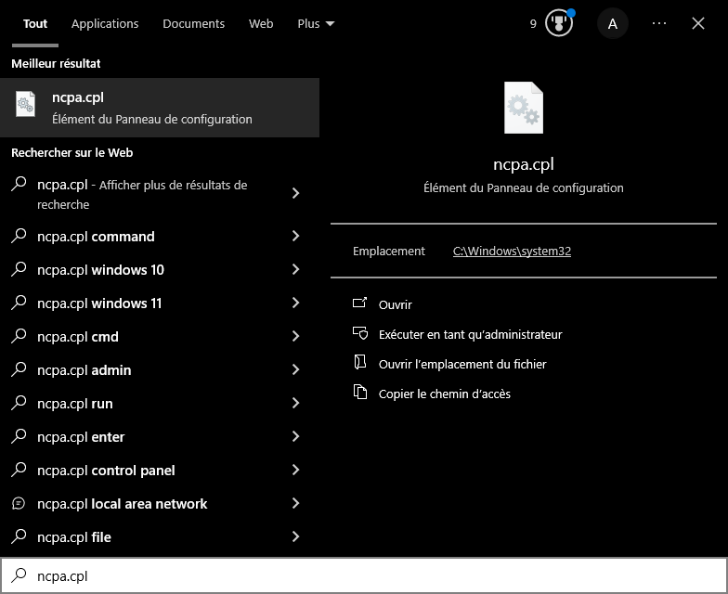This screenshot has height=594, width=728.
Task: Switch to the Documents tab
Action: coord(193,24)
